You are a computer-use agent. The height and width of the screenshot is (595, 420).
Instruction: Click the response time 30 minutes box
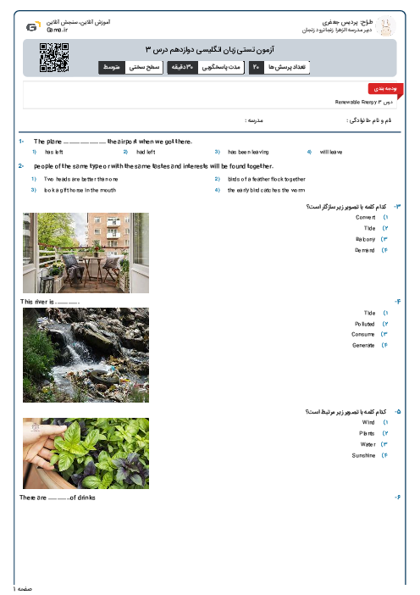(x=206, y=67)
